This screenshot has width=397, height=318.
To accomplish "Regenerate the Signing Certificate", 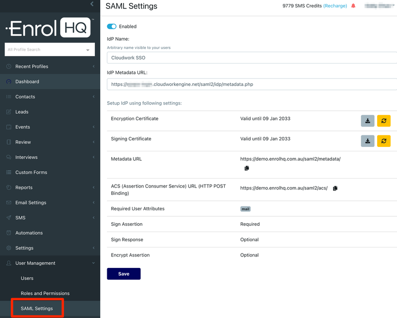I will click(384, 141).
